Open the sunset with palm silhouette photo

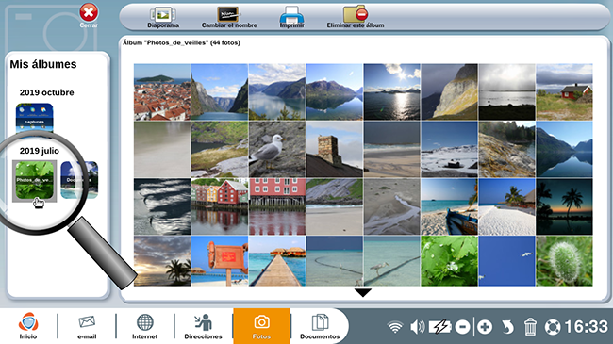click(162, 261)
